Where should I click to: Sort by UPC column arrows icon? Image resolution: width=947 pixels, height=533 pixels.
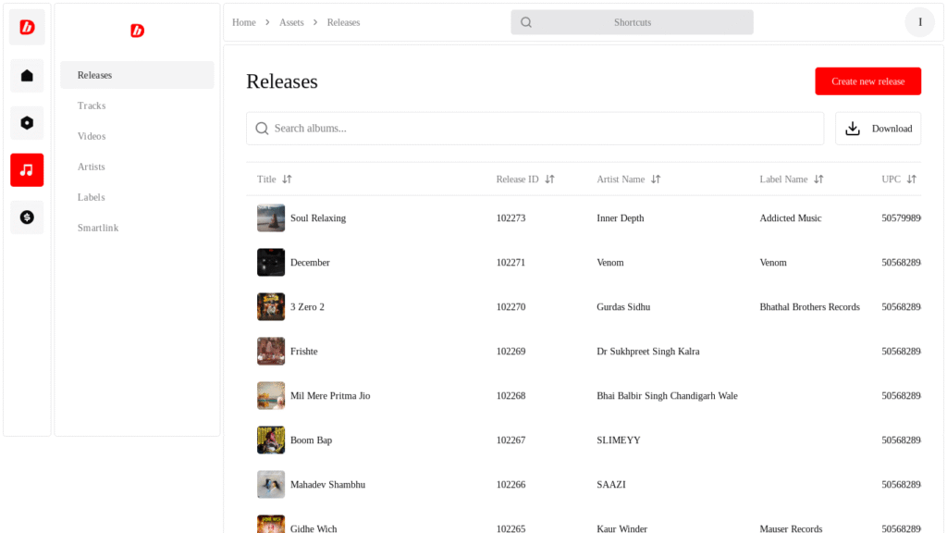[x=911, y=179]
